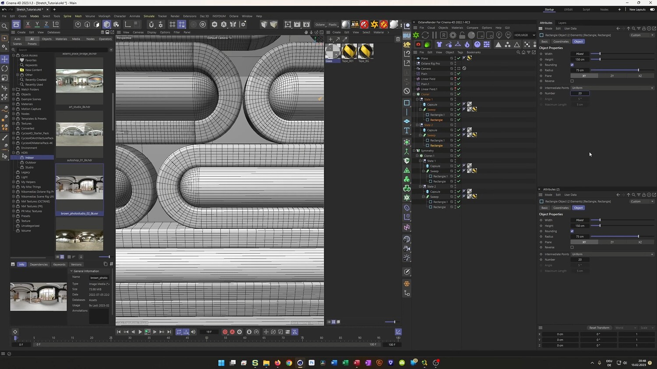
Task: Collapse State 2 under Cloner.1
Action: point(420,186)
